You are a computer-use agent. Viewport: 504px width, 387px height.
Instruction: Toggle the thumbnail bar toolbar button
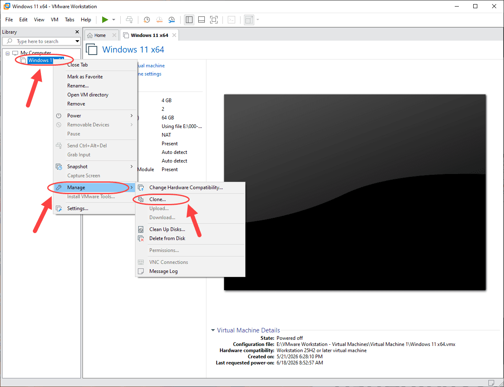[x=202, y=20]
